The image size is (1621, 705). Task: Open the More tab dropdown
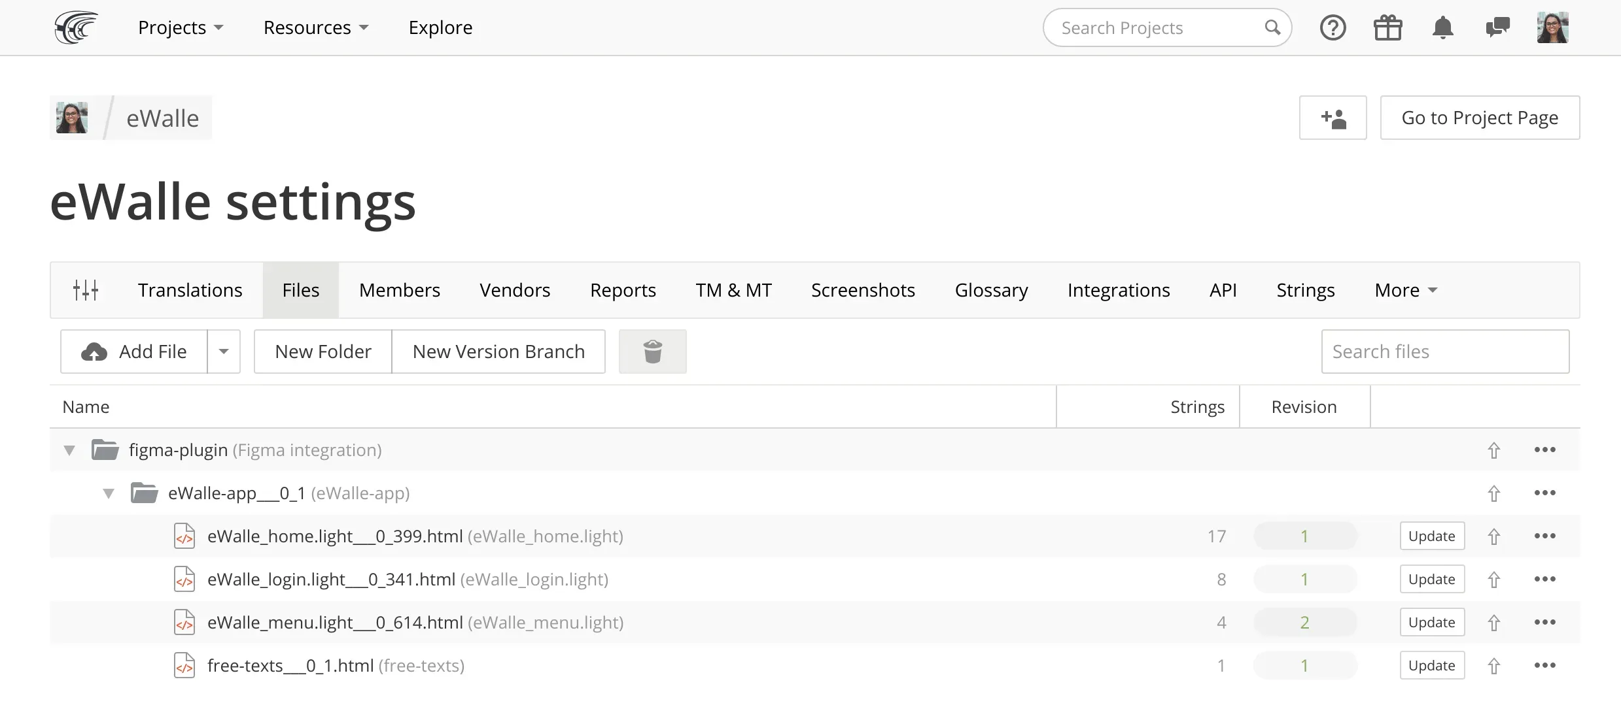click(x=1404, y=289)
